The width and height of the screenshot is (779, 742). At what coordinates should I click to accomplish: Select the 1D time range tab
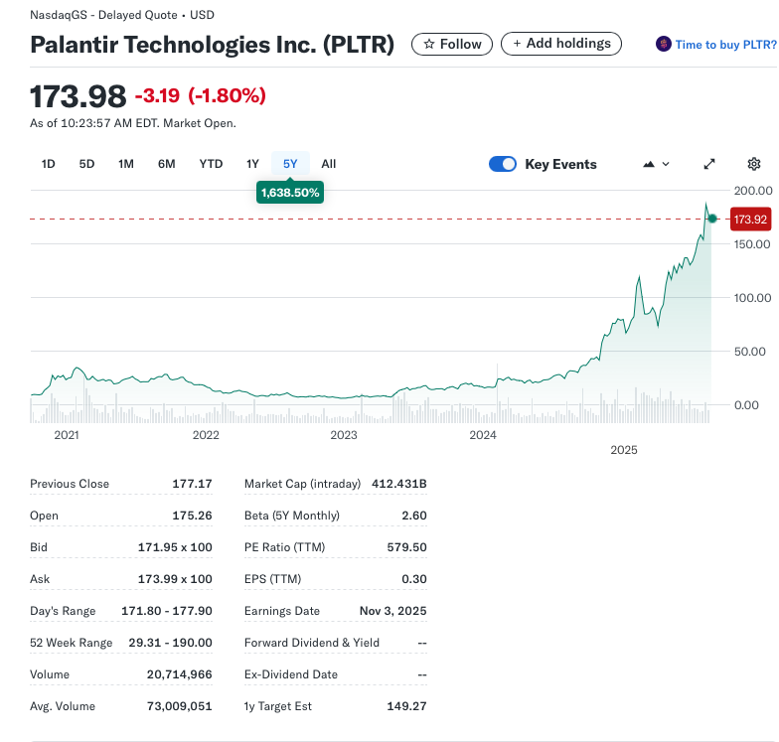click(x=48, y=164)
